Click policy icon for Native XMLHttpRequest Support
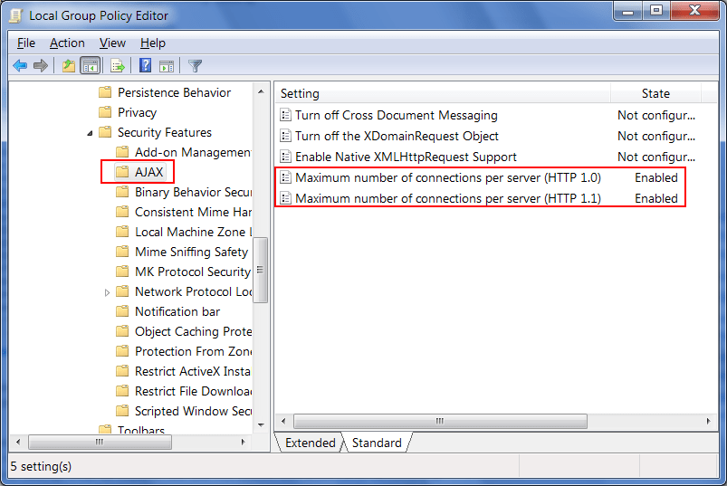The width and height of the screenshot is (727, 486). (285, 157)
